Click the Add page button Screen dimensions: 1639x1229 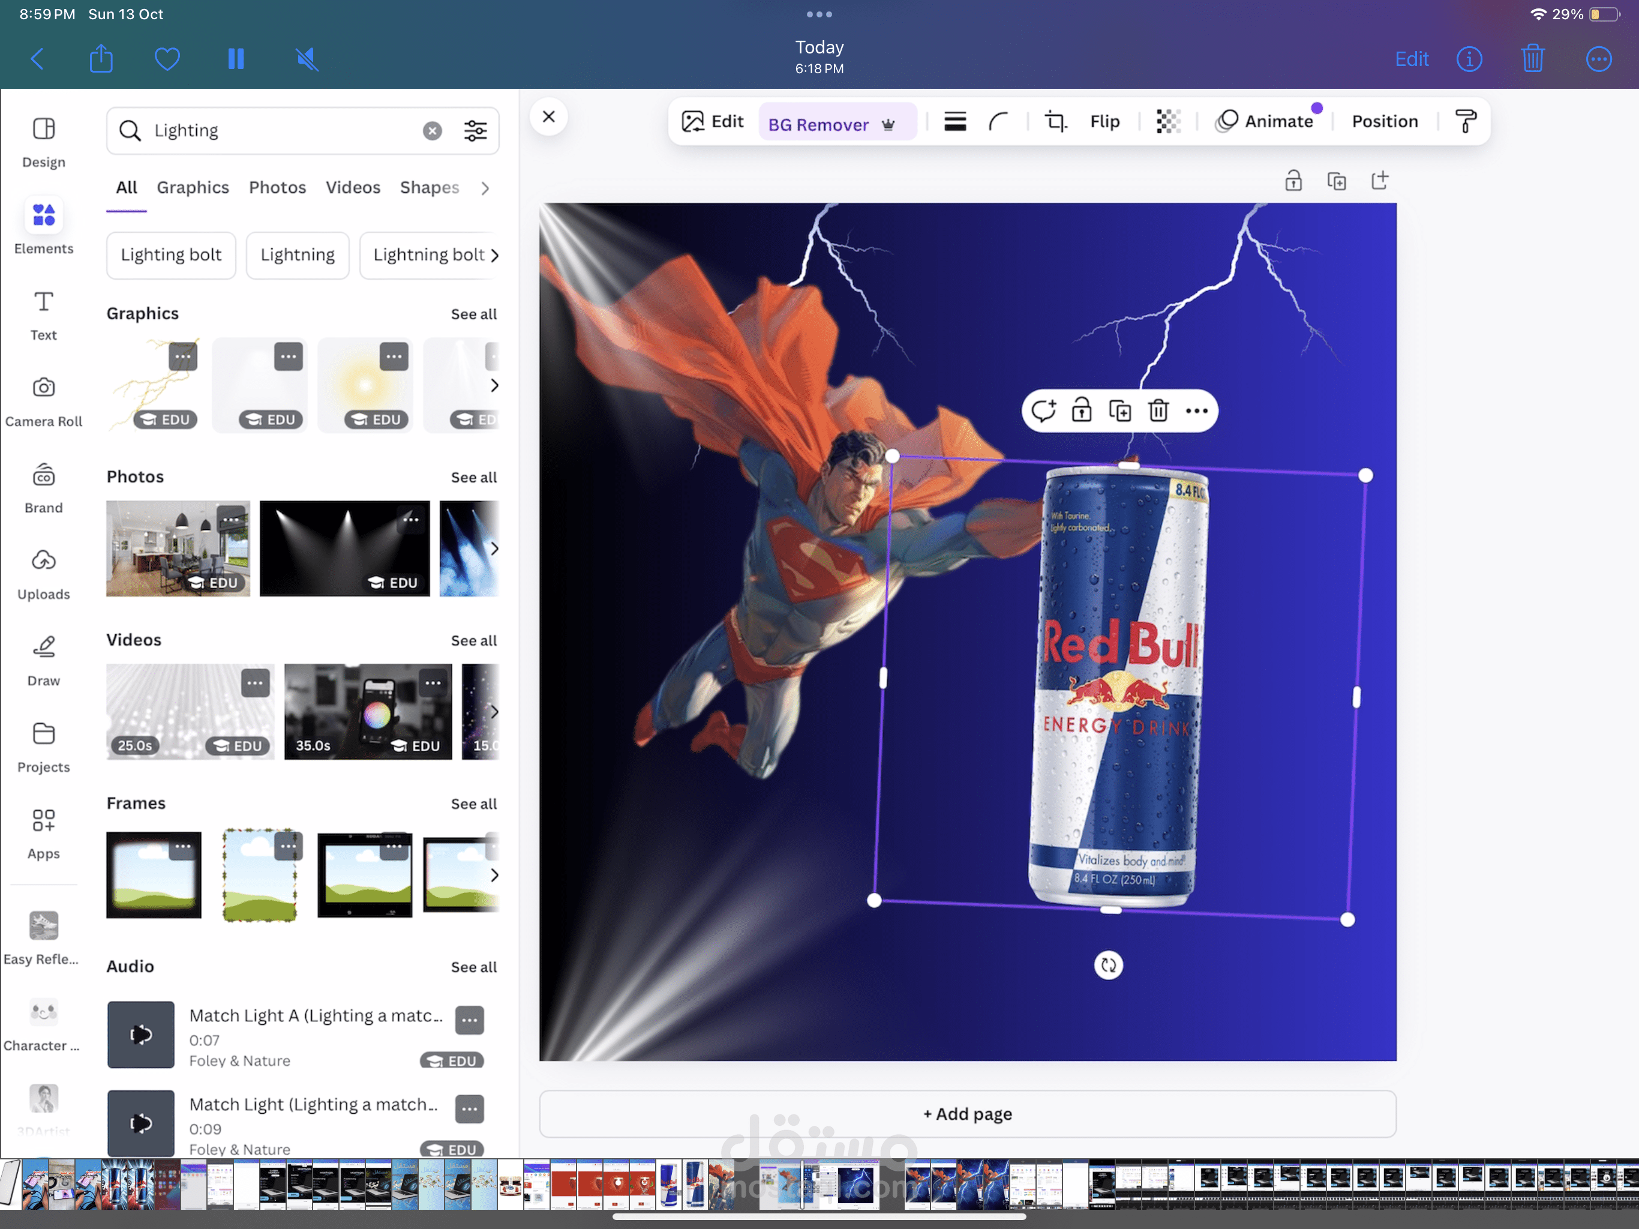point(967,1113)
